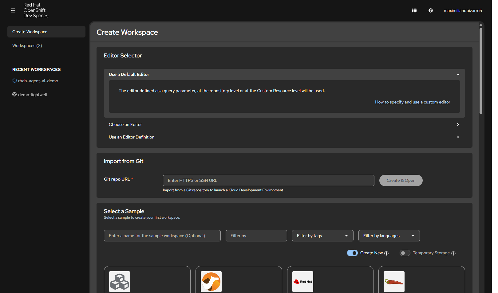The height and width of the screenshot is (293, 498).
Task: Open the Filter by tags dropdown
Action: click(323, 236)
